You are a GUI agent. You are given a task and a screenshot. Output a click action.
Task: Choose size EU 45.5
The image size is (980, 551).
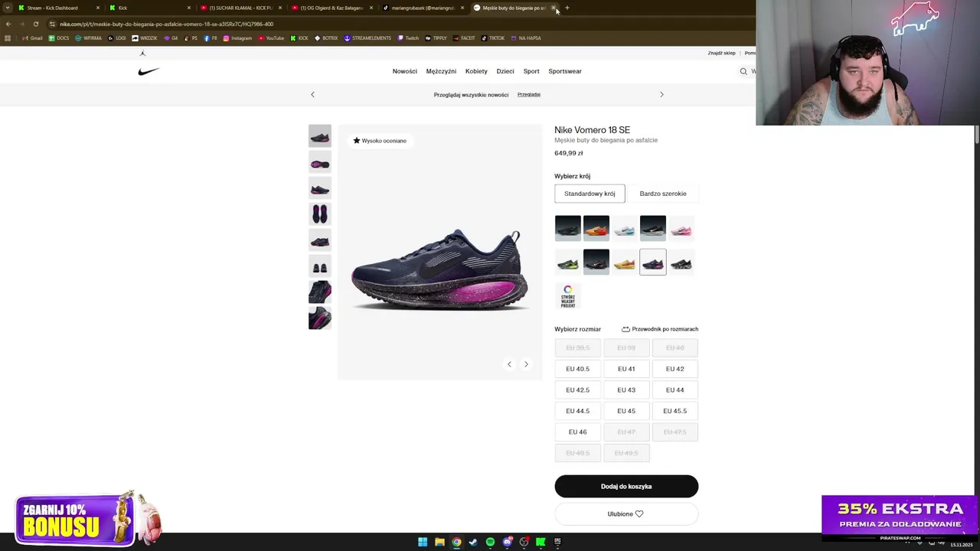click(675, 411)
